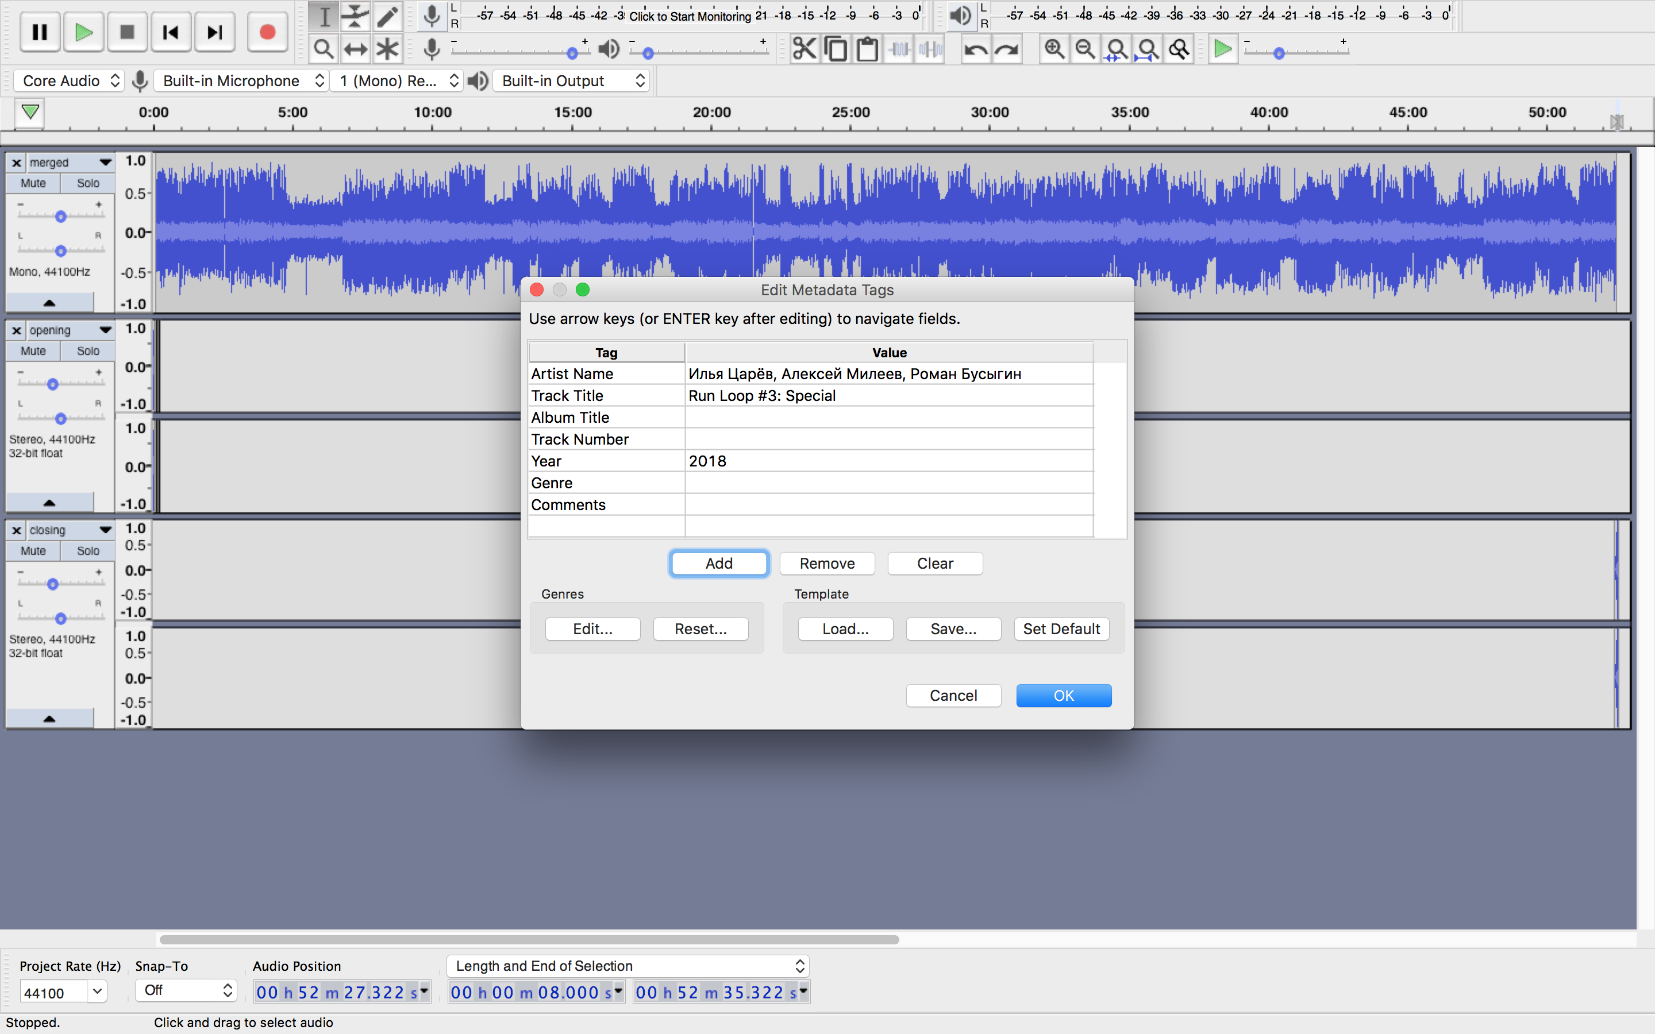Mute the closing track
This screenshot has height=1034, width=1655.
click(33, 550)
